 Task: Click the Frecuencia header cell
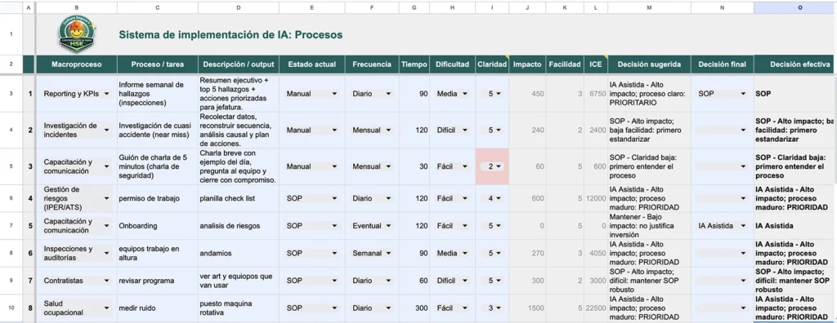click(x=372, y=64)
